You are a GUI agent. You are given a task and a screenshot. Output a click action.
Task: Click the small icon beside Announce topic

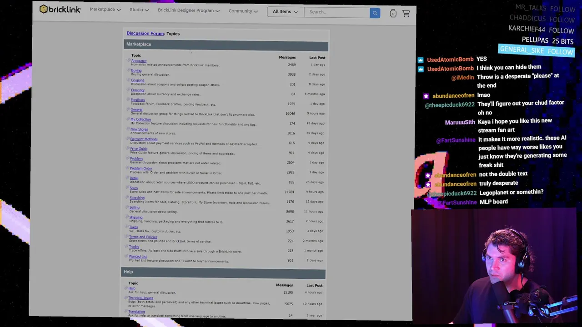129,60
